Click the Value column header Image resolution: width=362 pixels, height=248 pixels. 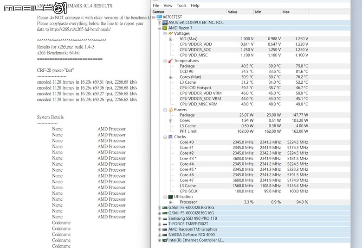click(240, 12)
